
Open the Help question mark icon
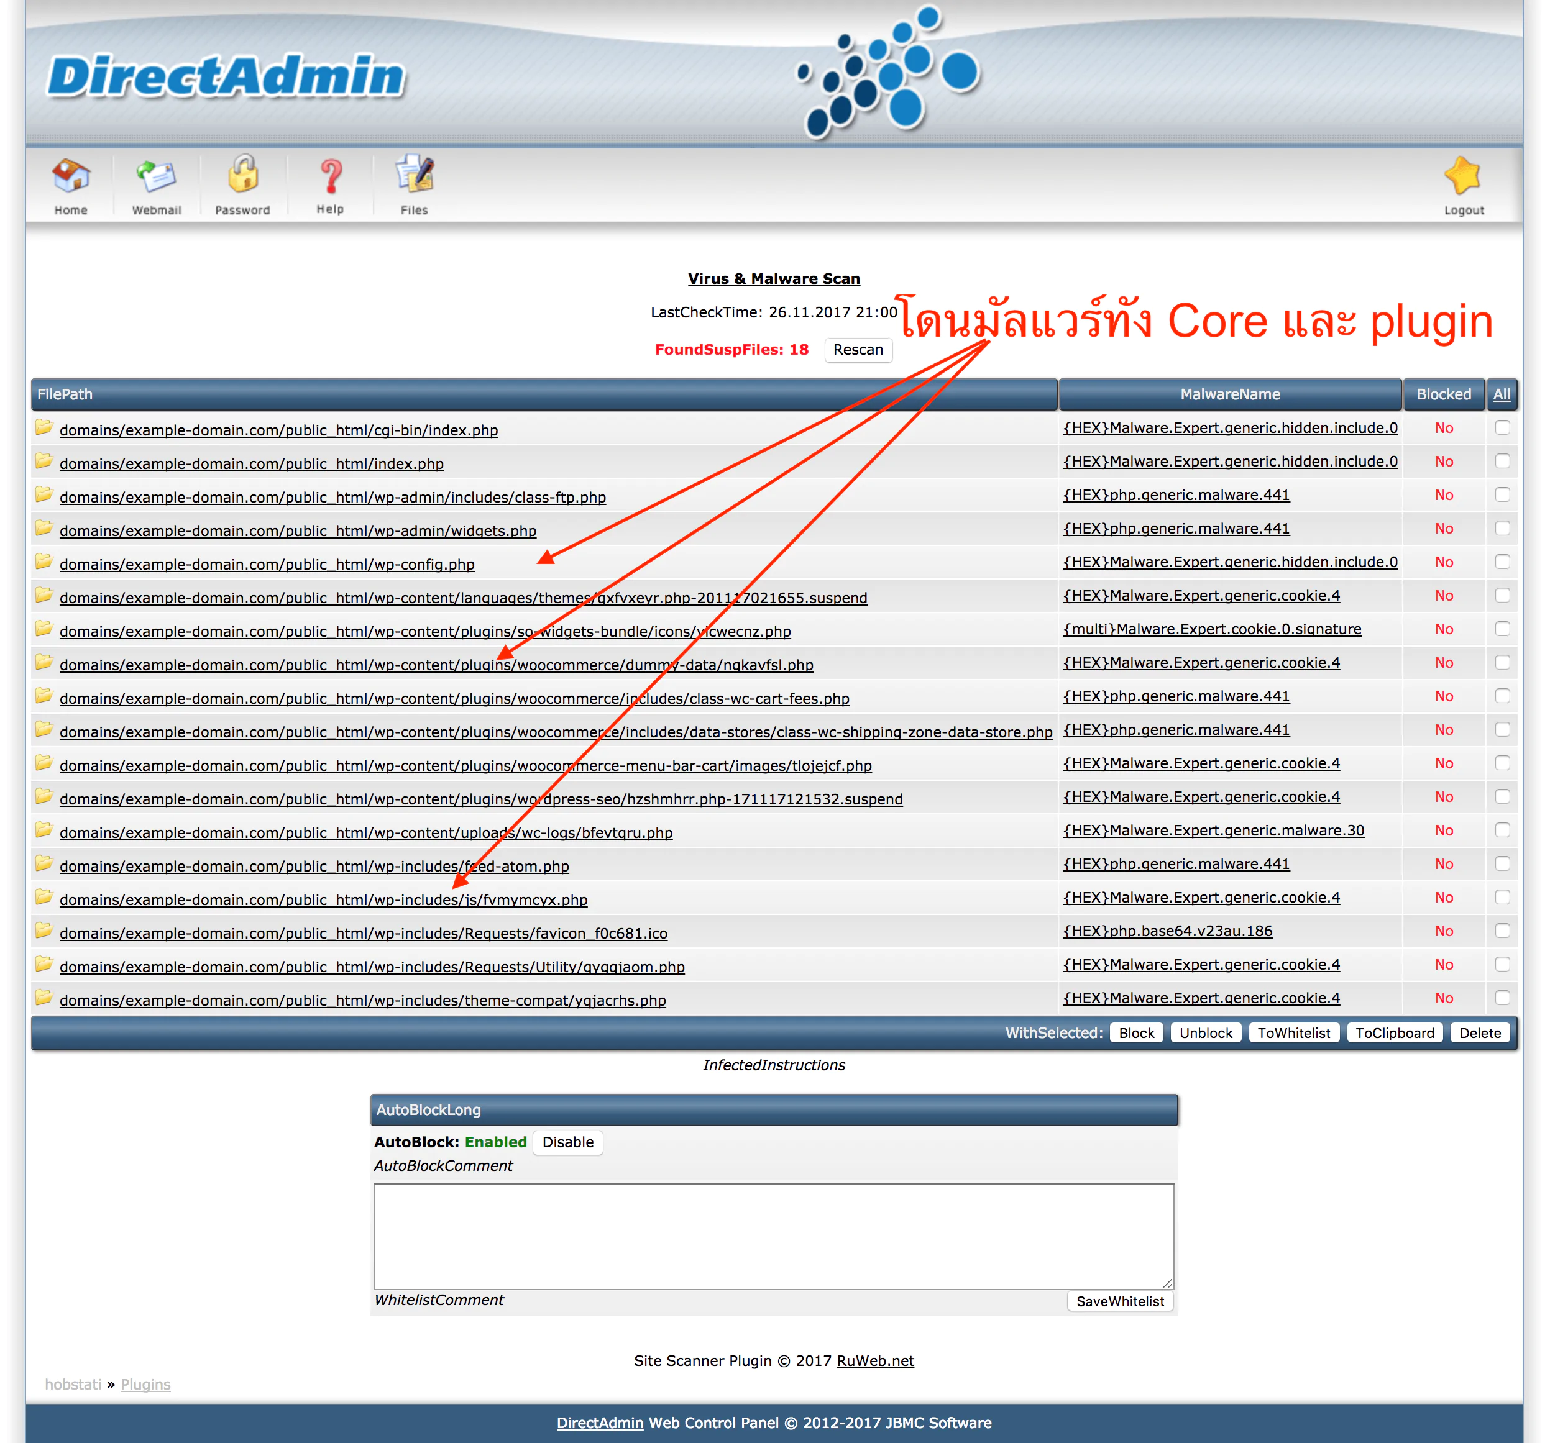point(331,176)
